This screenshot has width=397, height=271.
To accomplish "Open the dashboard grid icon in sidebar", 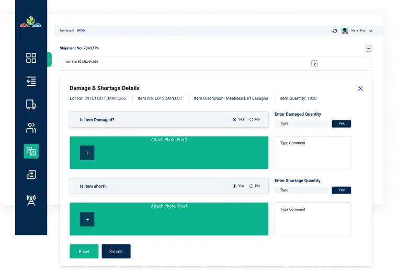I will click(x=31, y=58).
